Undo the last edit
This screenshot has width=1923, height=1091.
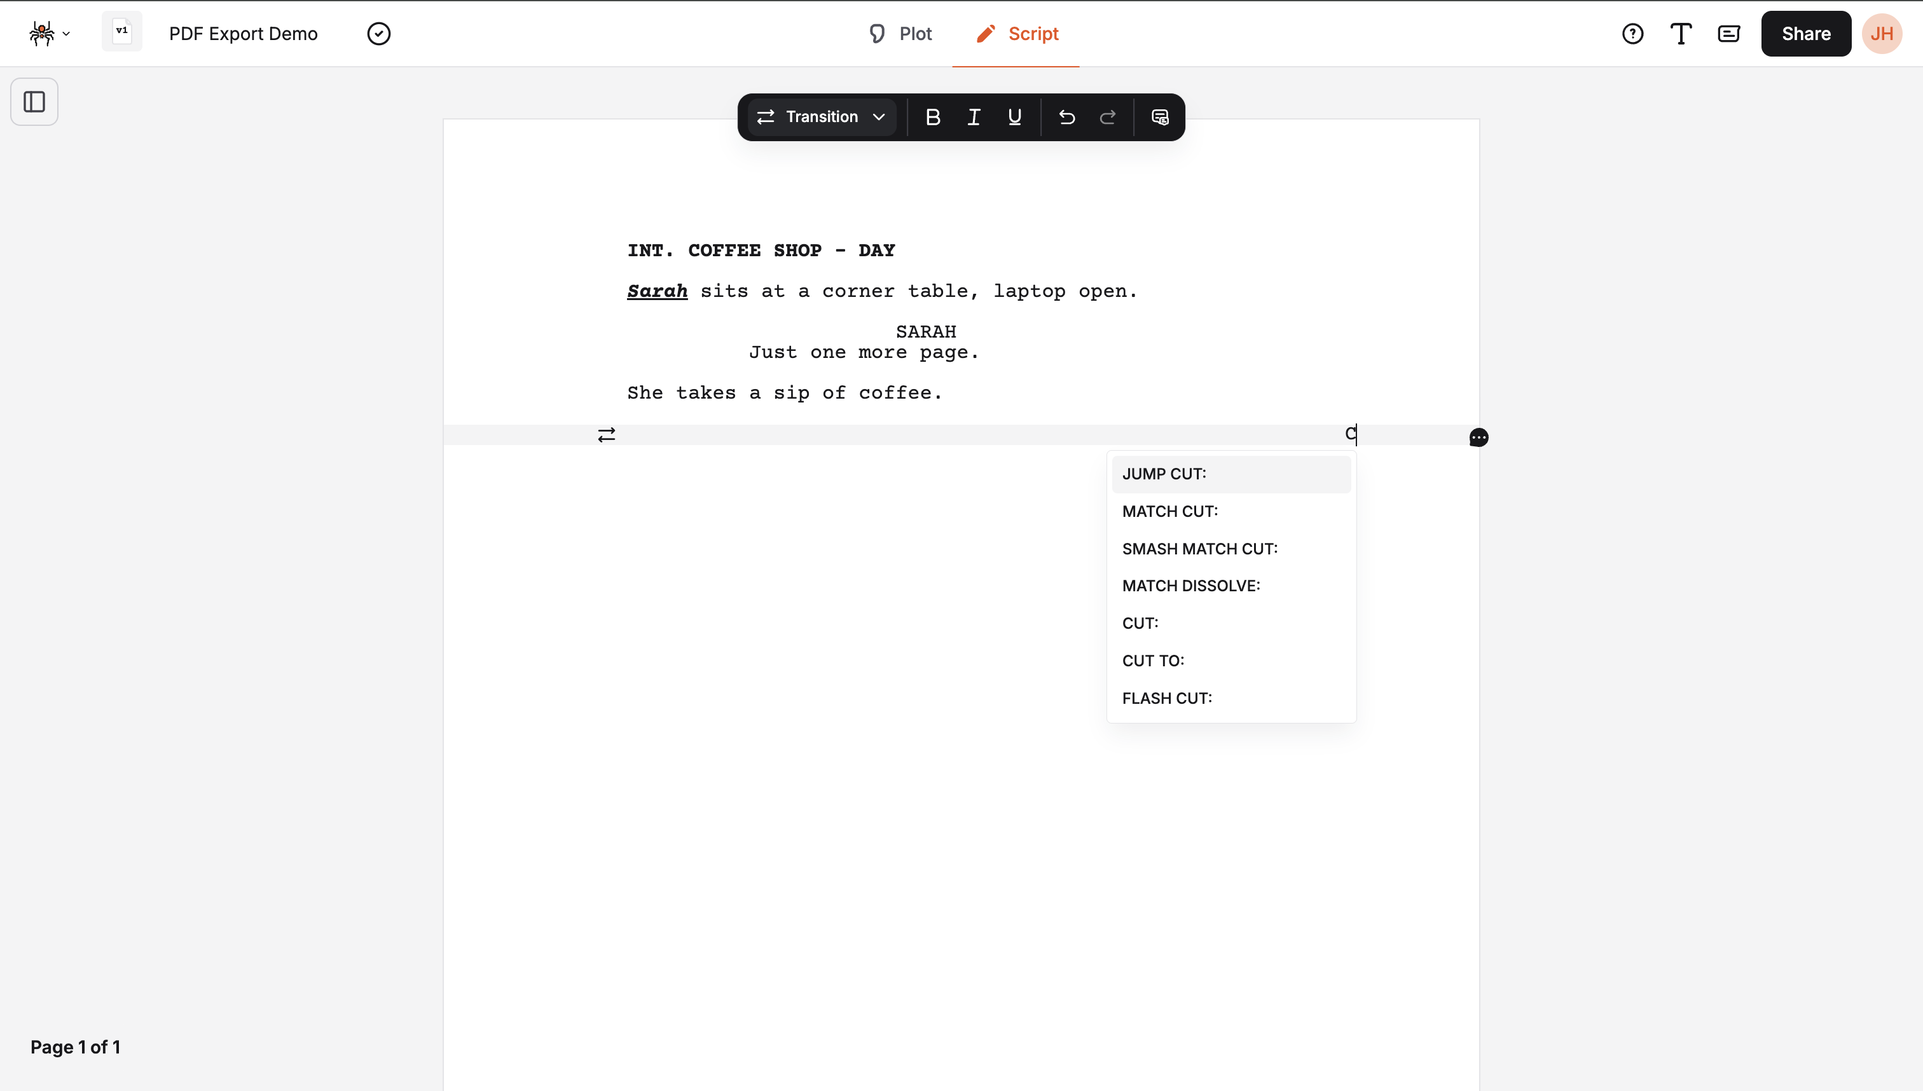click(1066, 117)
